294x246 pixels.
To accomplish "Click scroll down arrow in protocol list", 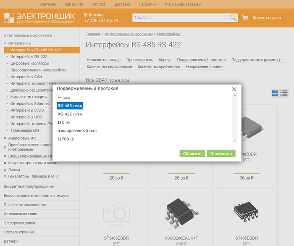I will tap(234, 140).
